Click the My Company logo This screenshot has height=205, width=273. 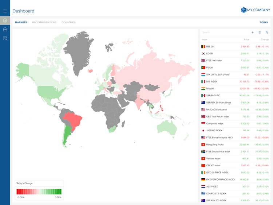(x=255, y=10)
